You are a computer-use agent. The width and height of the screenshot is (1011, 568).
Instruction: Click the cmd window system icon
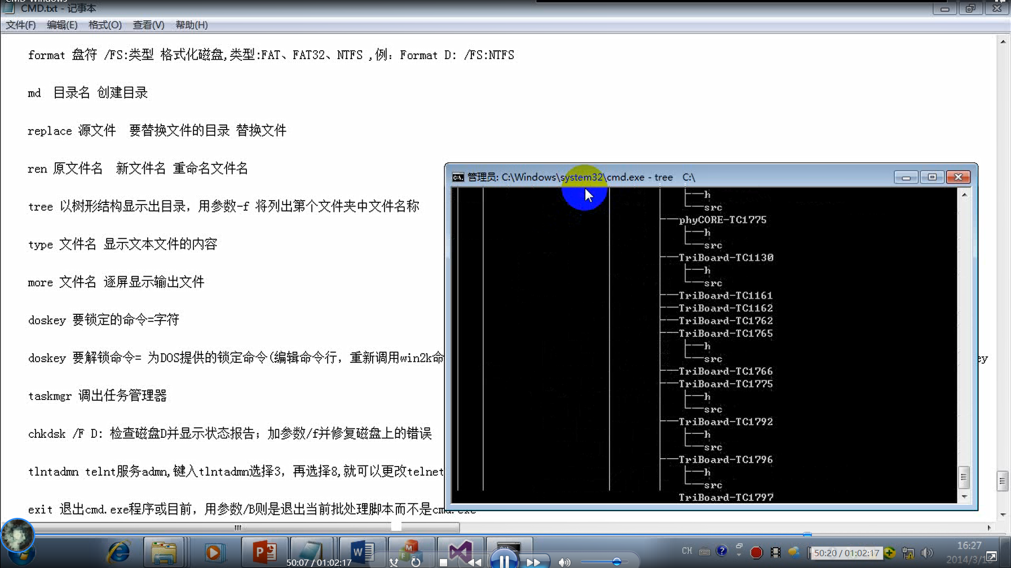[458, 177]
